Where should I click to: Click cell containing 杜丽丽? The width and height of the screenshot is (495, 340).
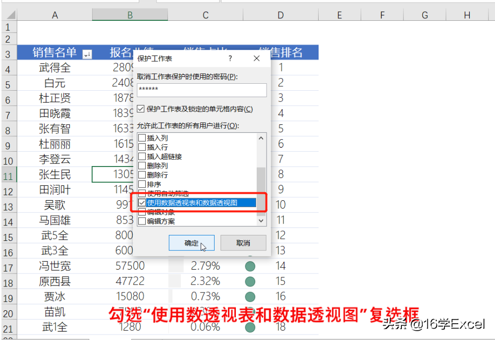tap(55, 144)
